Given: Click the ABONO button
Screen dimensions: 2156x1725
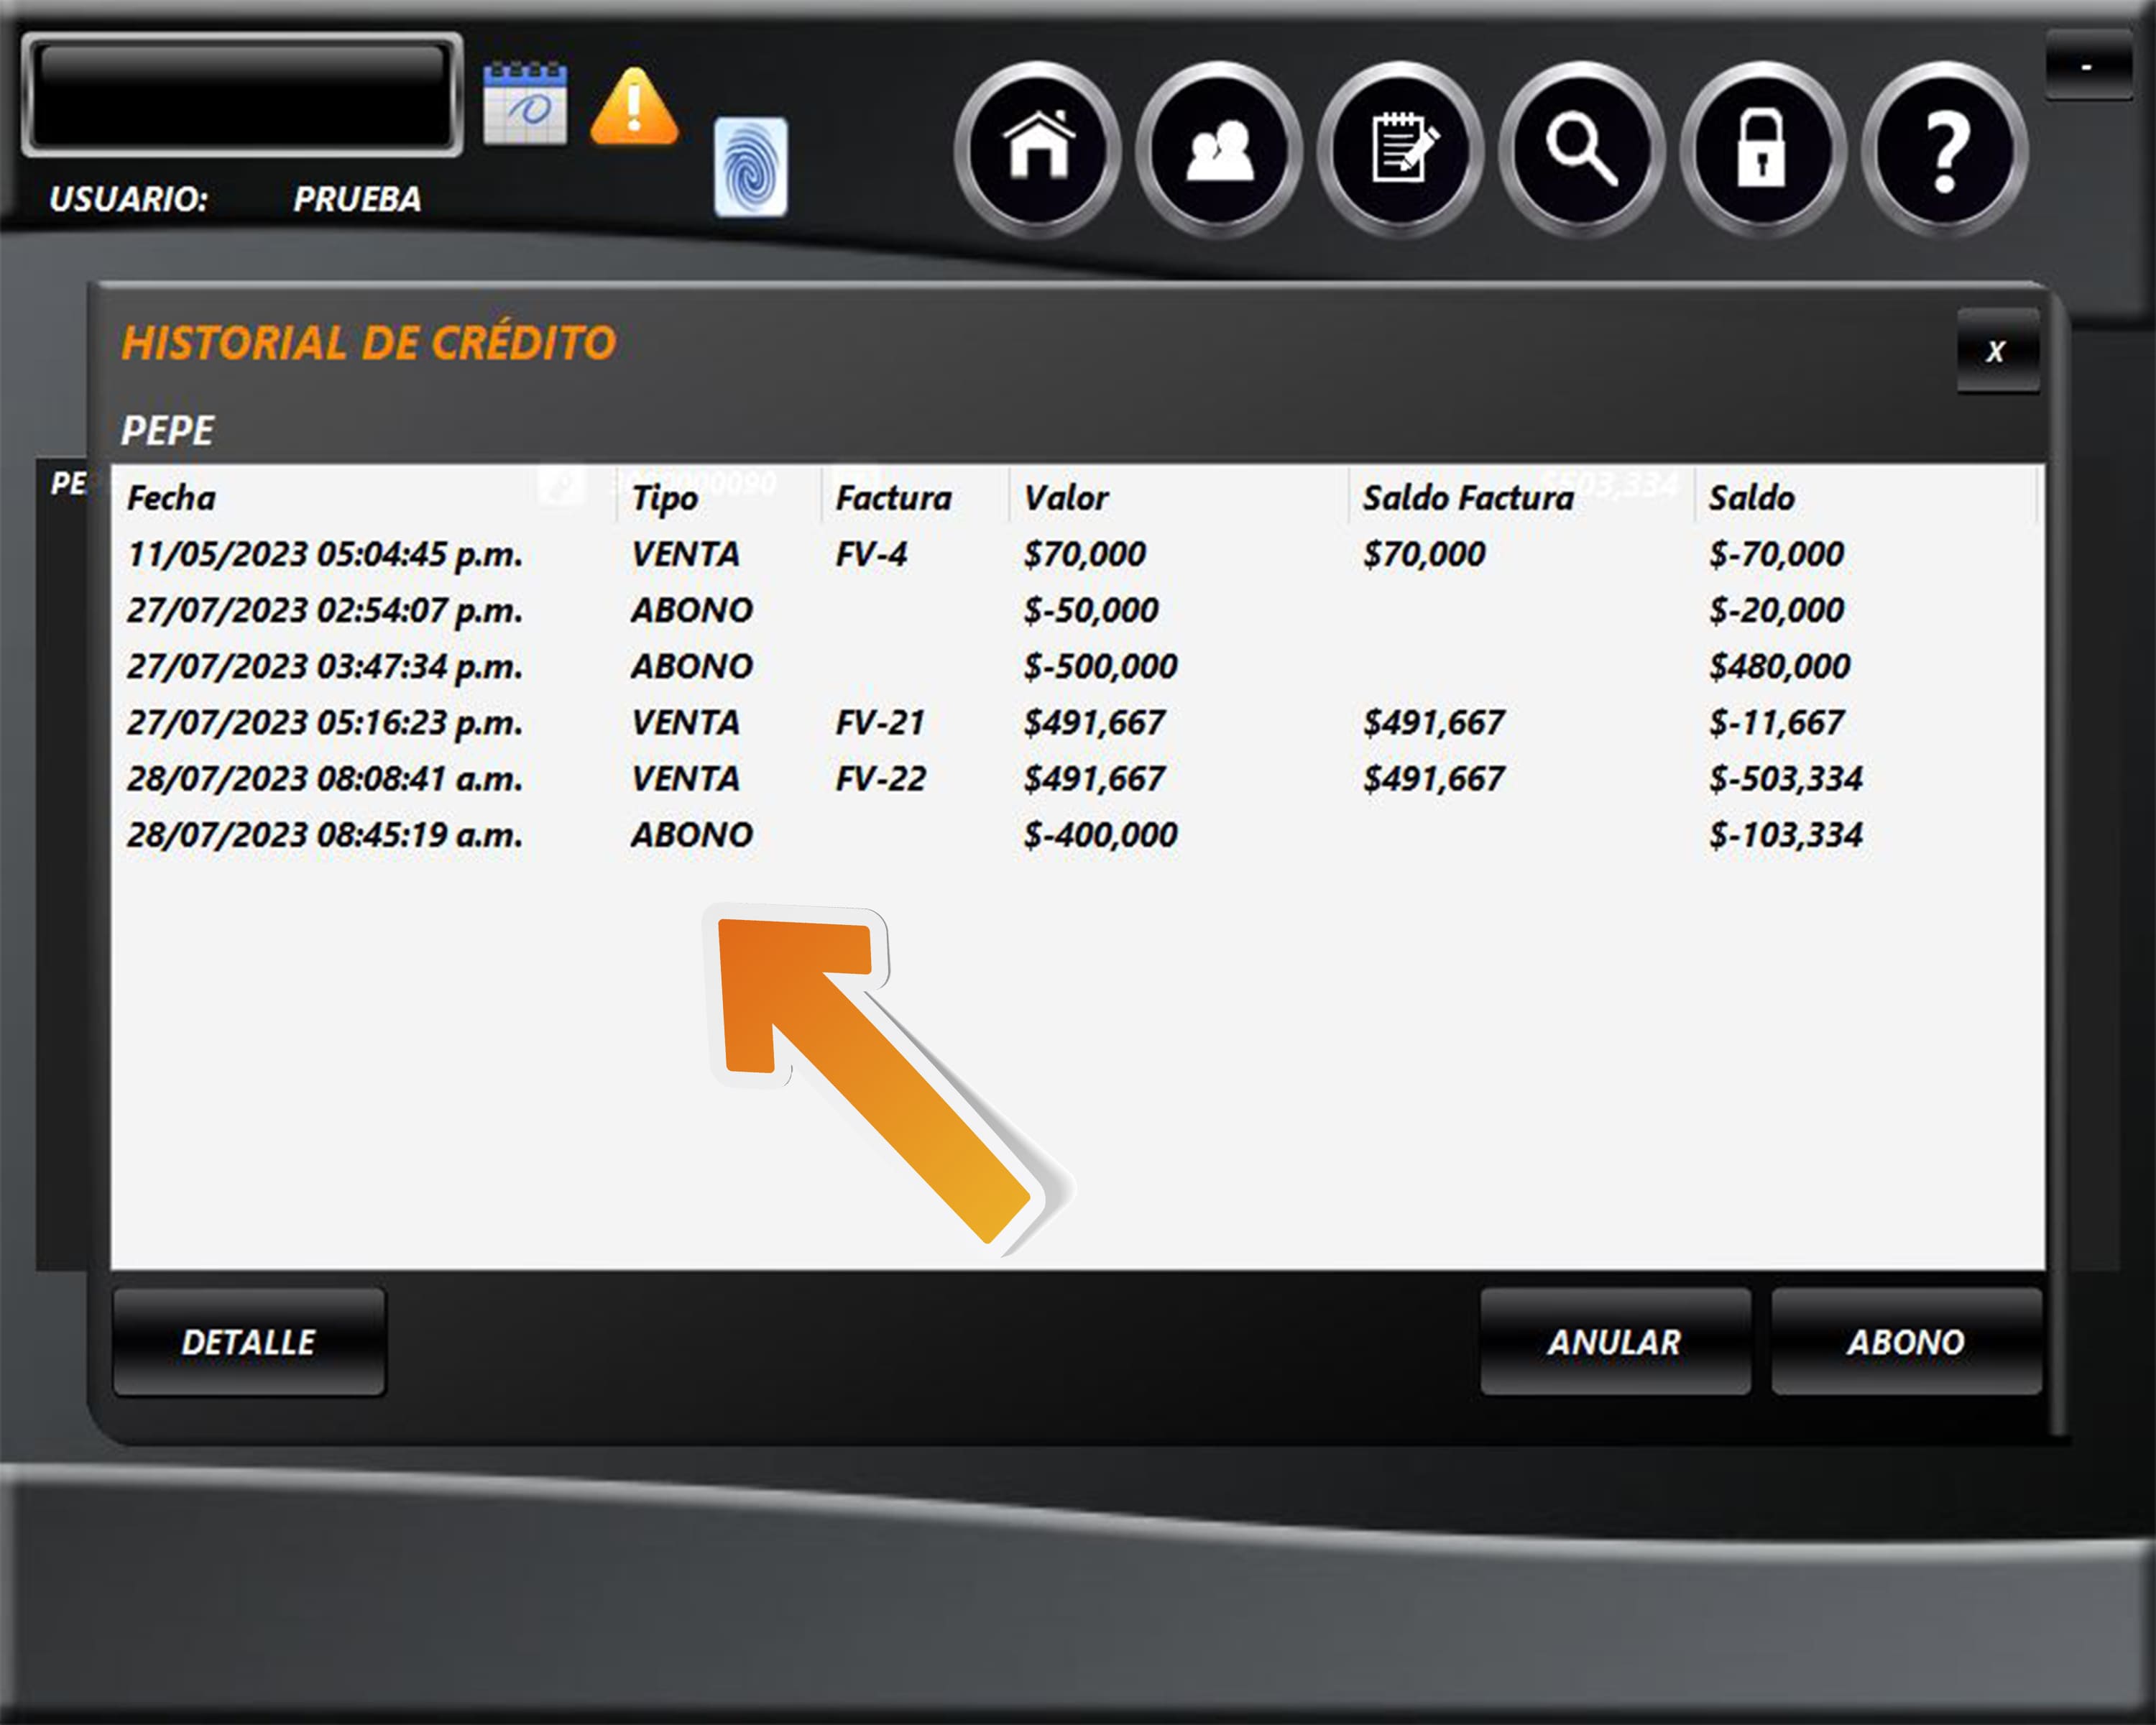Looking at the screenshot, I should tap(1905, 1342).
